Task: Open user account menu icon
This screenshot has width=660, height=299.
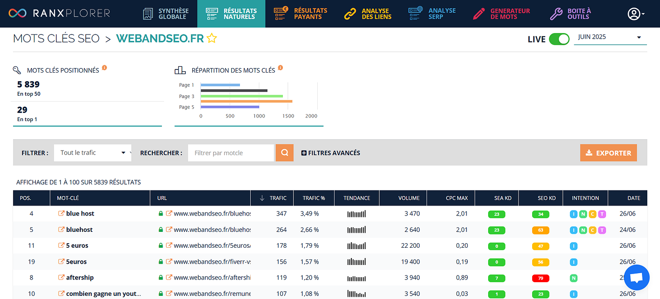Action: (x=636, y=14)
